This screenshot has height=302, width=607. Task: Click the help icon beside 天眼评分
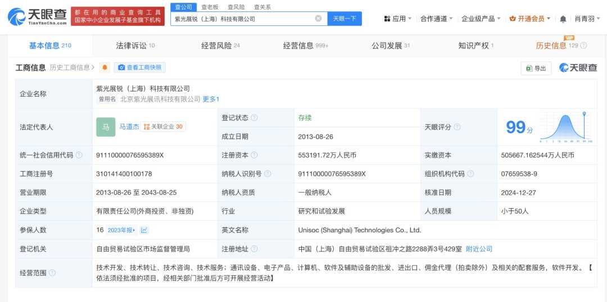click(457, 127)
